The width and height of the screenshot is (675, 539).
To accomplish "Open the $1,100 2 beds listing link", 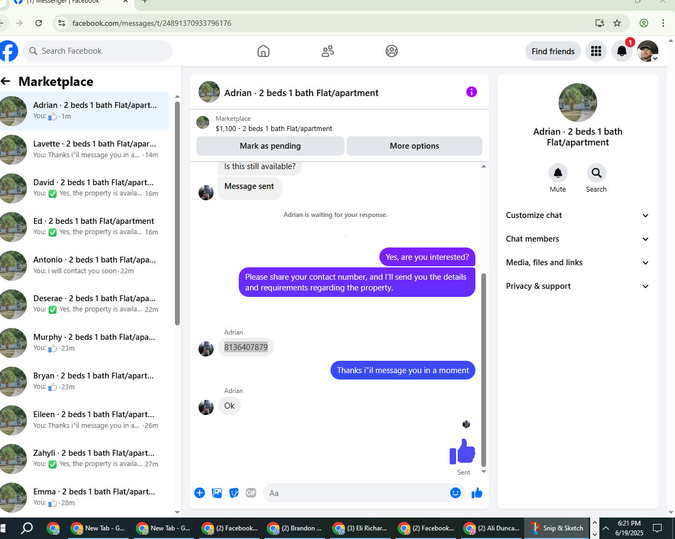I will [274, 129].
